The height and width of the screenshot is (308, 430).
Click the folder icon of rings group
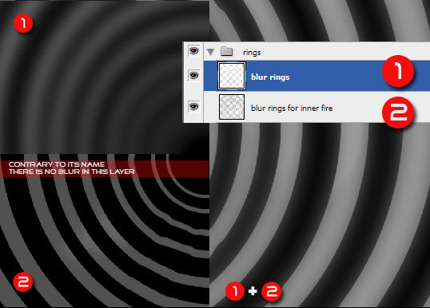[x=226, y=51]
